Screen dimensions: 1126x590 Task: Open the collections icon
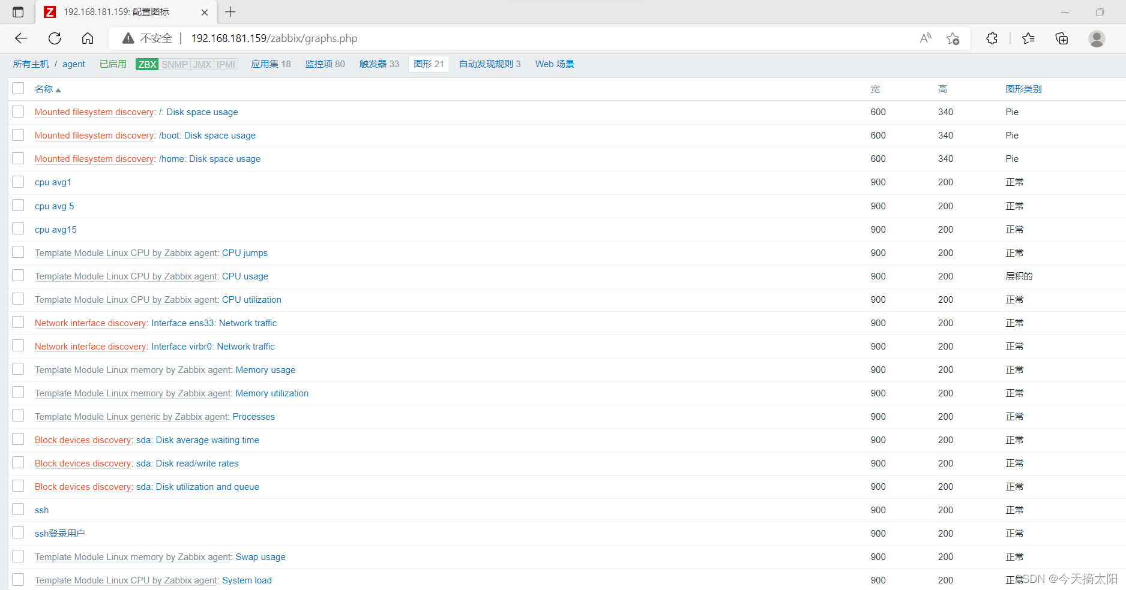(1062, 38)
